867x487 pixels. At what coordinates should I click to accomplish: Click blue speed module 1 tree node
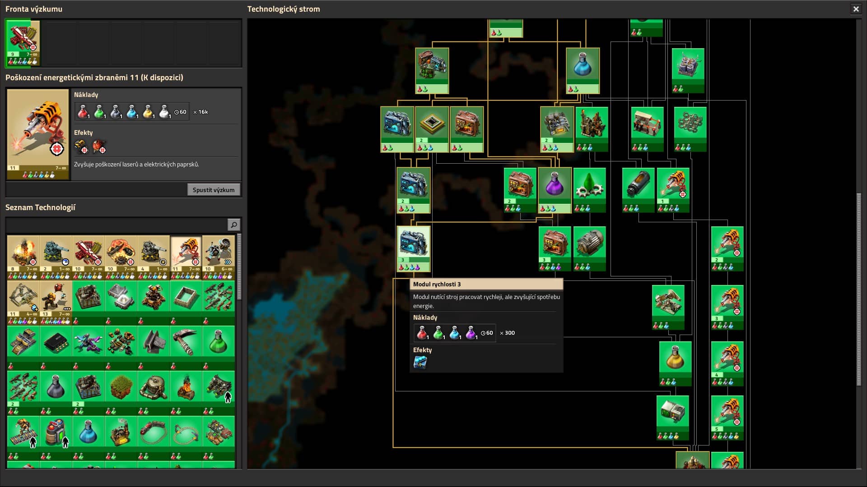tap(397, 129)
